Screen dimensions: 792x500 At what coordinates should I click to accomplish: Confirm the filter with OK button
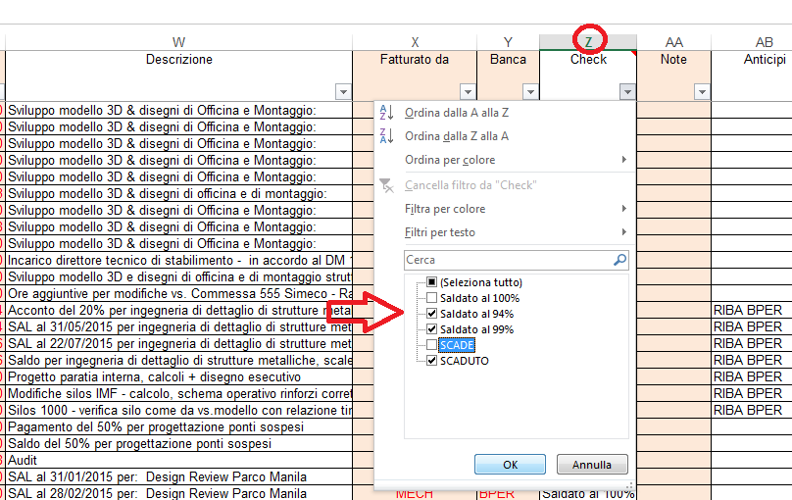[x=510, y=465]
